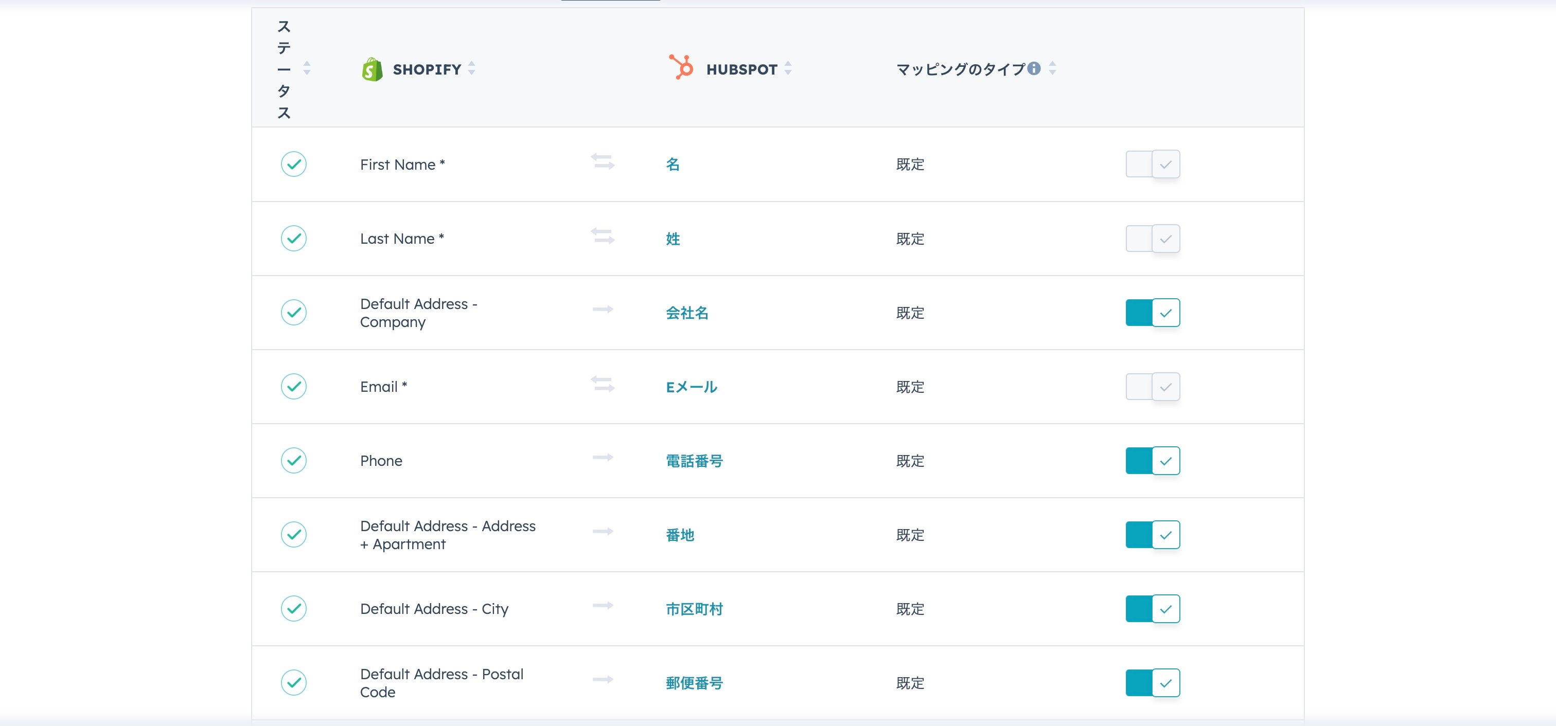Image resolution: width=1556 pixels, height=726 pixels.
Task: Toggle the Last Name mapping switch
Action: 1153,239
